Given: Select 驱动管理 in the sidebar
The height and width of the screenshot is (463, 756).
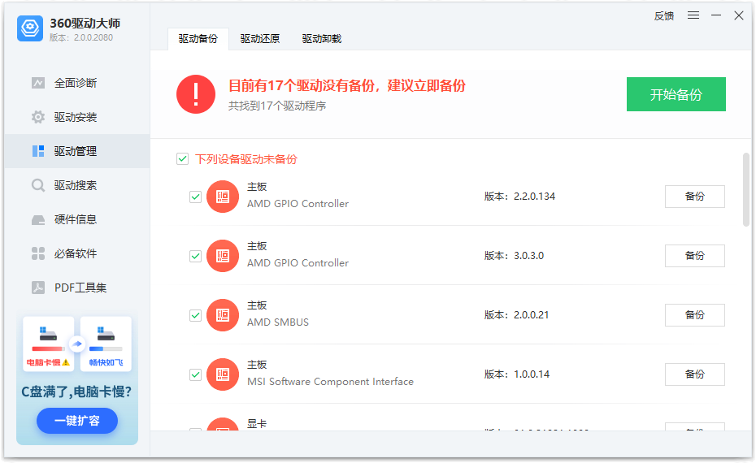Looking at the screenshot, I should pos(77,151).
